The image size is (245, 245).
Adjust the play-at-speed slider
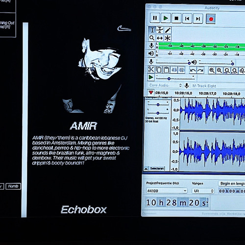click(x=175, y=78)
